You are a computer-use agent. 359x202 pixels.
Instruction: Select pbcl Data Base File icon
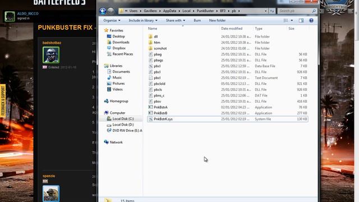coord(150,66)
